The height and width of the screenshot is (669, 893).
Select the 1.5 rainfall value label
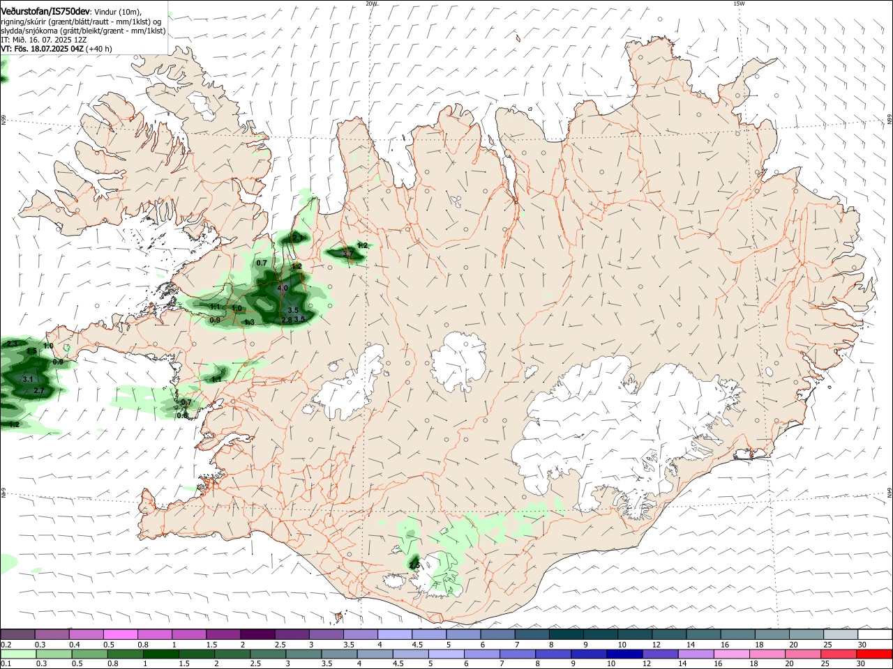[31, 351]
